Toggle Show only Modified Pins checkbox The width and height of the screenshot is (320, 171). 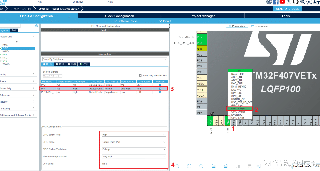tap(140, 76)
